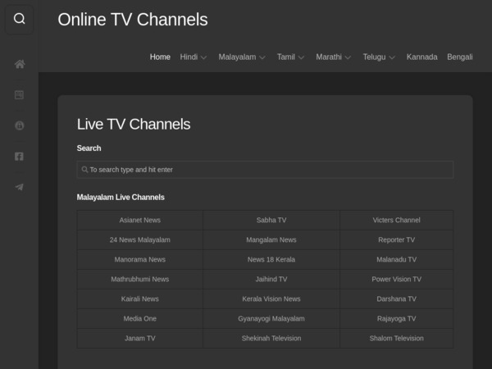Image resolution: width=492 pixels, height=369 pixels.
Task: Open the 24 News Malayalam channel
Action: coord(140,239)
